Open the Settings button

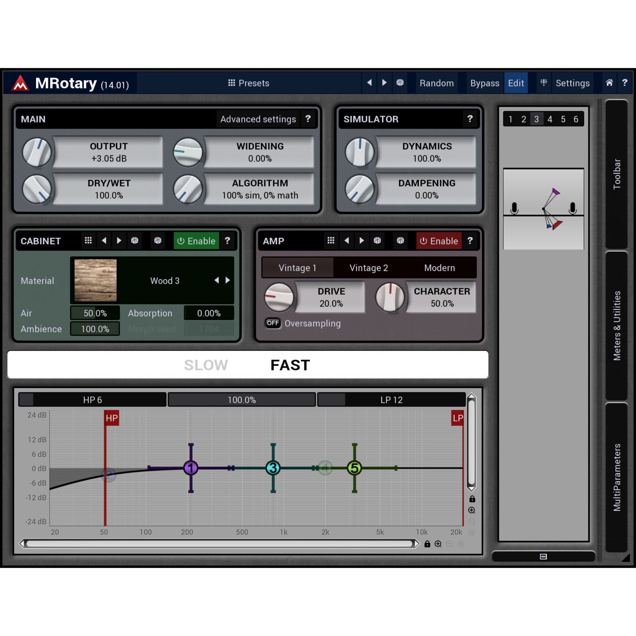coord(572,83)
